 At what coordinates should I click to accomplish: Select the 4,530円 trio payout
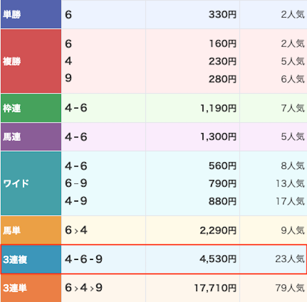point(218,259)
